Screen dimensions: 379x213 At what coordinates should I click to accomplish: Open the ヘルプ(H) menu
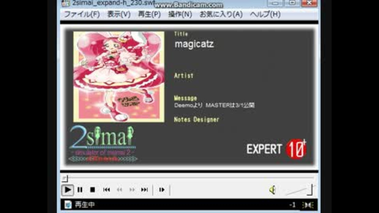point(265,14)
